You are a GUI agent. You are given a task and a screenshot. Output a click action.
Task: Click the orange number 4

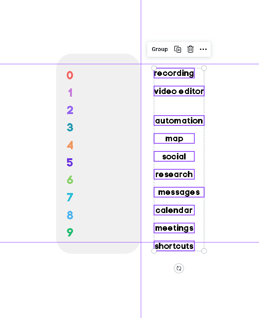coord(70,145)
